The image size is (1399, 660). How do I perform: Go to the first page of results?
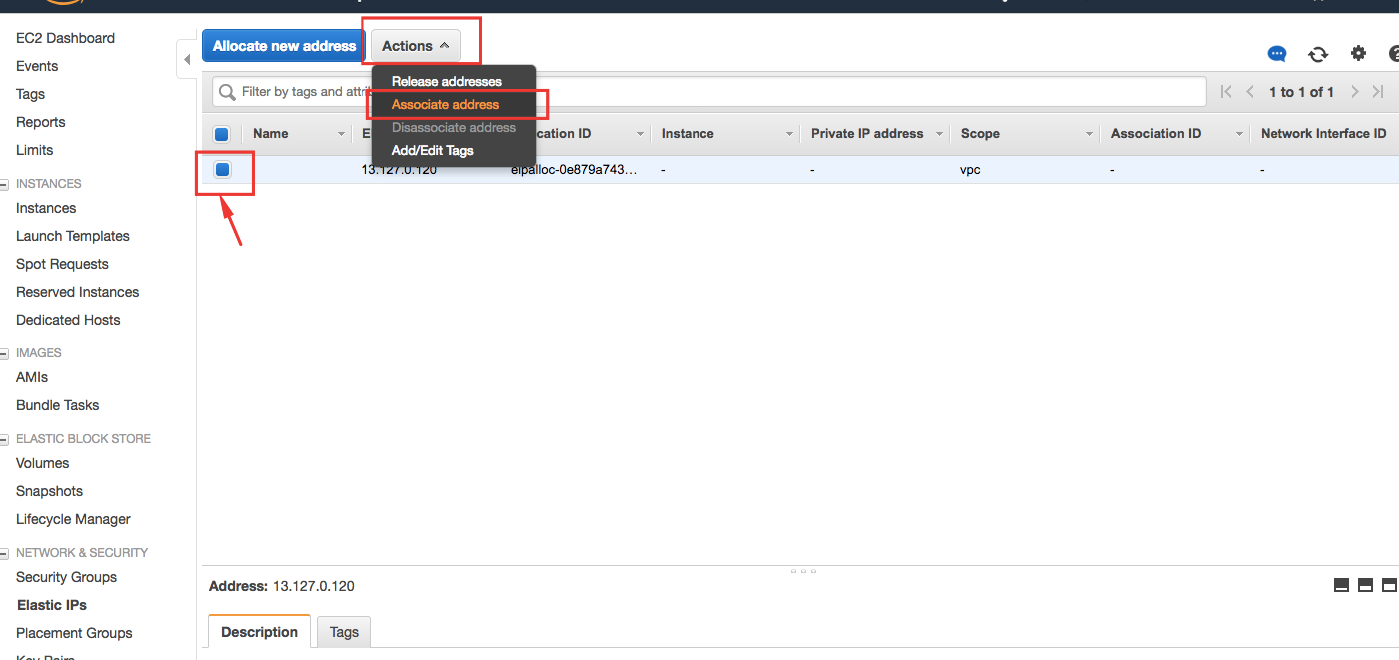coord(1226,92)
